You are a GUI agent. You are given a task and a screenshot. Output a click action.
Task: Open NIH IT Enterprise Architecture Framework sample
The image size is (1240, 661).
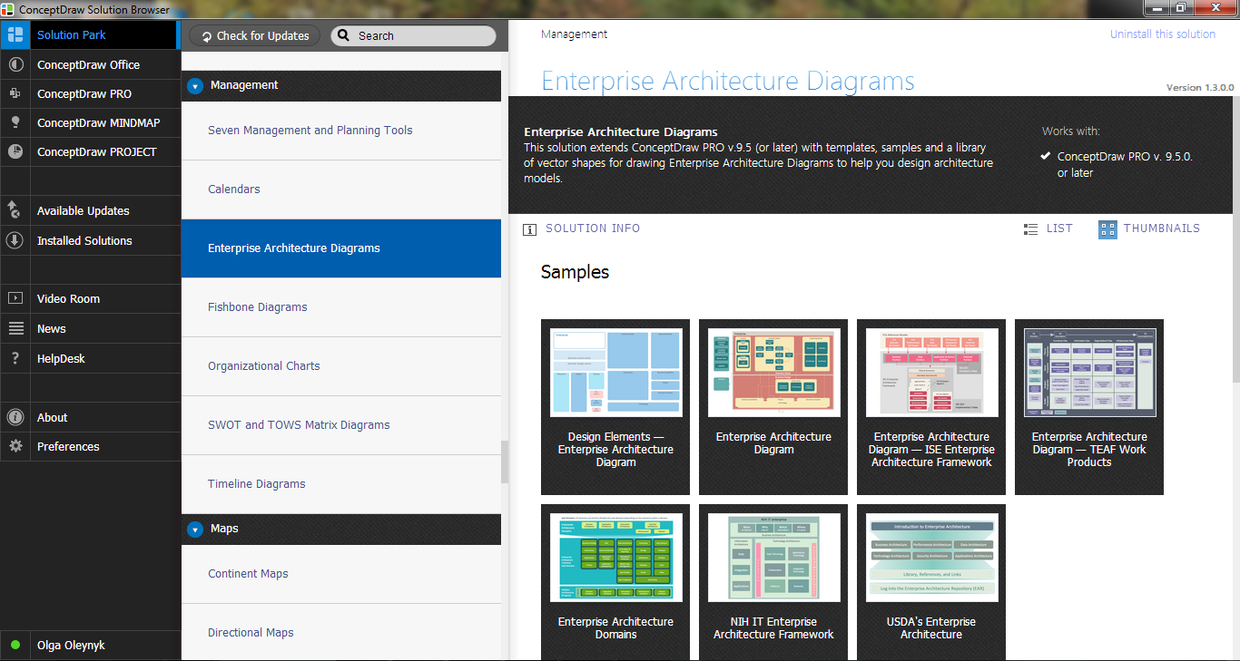click(773, 582)
